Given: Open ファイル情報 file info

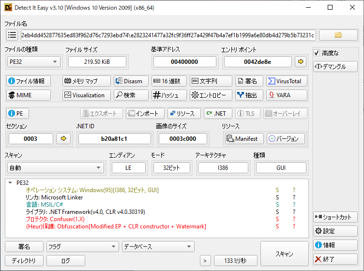Looking at the screenshot, I should (x=29, y=81).
